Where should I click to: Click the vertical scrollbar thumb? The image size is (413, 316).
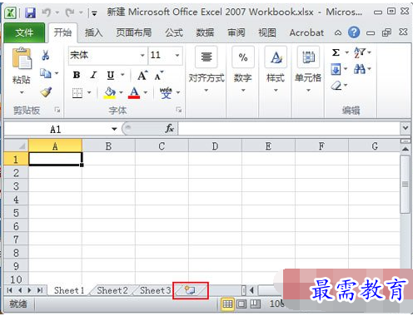click(x=406, y=185)
